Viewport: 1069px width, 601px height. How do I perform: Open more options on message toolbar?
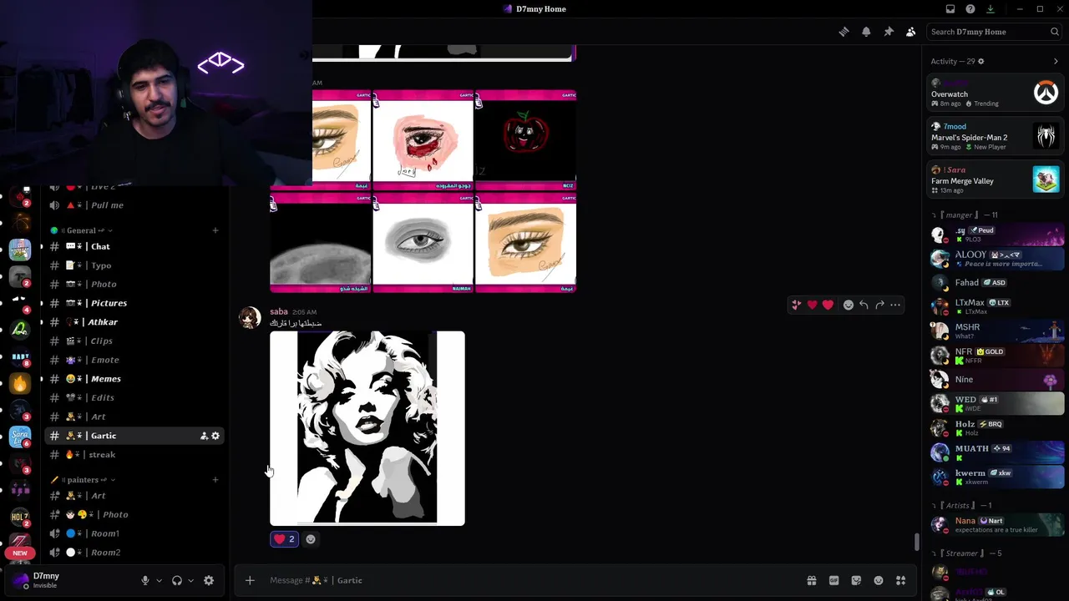click(x=895, y=305)
